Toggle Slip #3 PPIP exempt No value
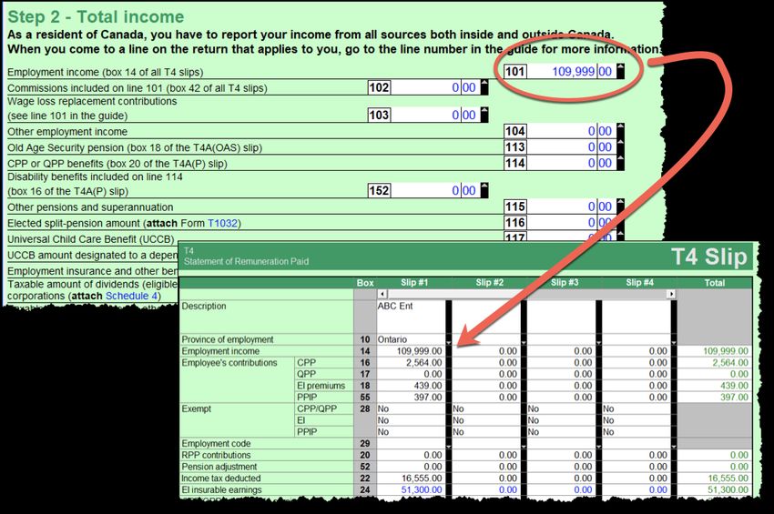Viewport: 774px width, 514px height. [561, 431]
